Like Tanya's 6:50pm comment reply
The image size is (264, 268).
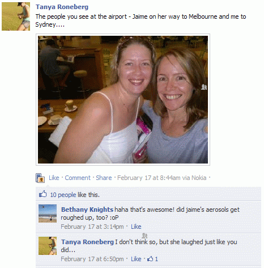point(136,259)
